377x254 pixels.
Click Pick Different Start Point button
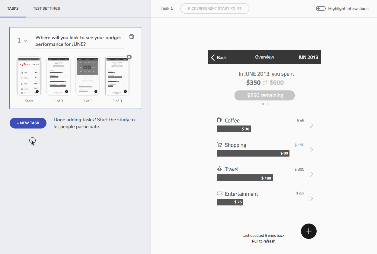215,8
